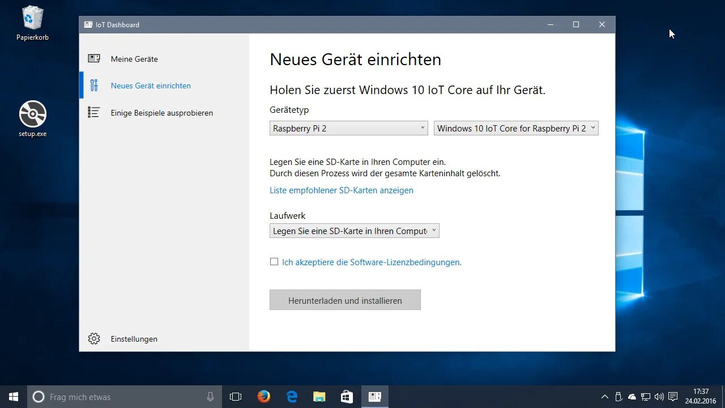This screenshot has width=725, height=408.
Task: Maximize the IoT Dashboard window
Action: tap(576, 24)
